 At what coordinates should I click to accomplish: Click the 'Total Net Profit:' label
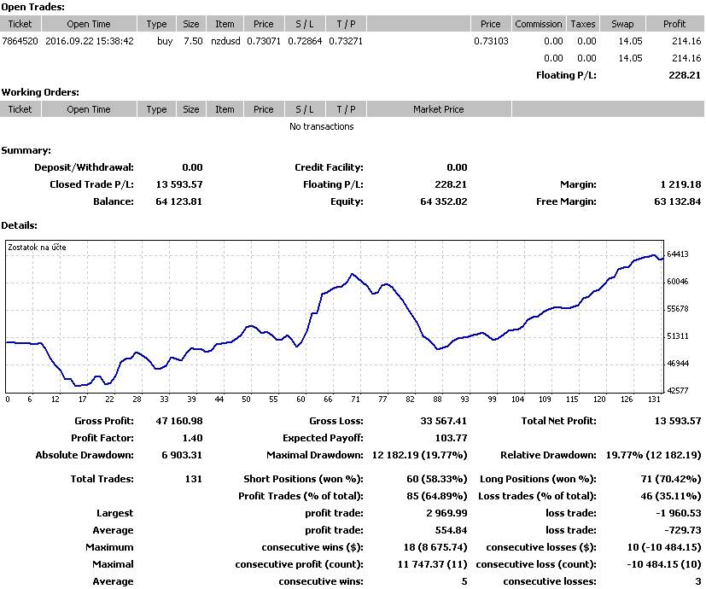coord(559,421)
